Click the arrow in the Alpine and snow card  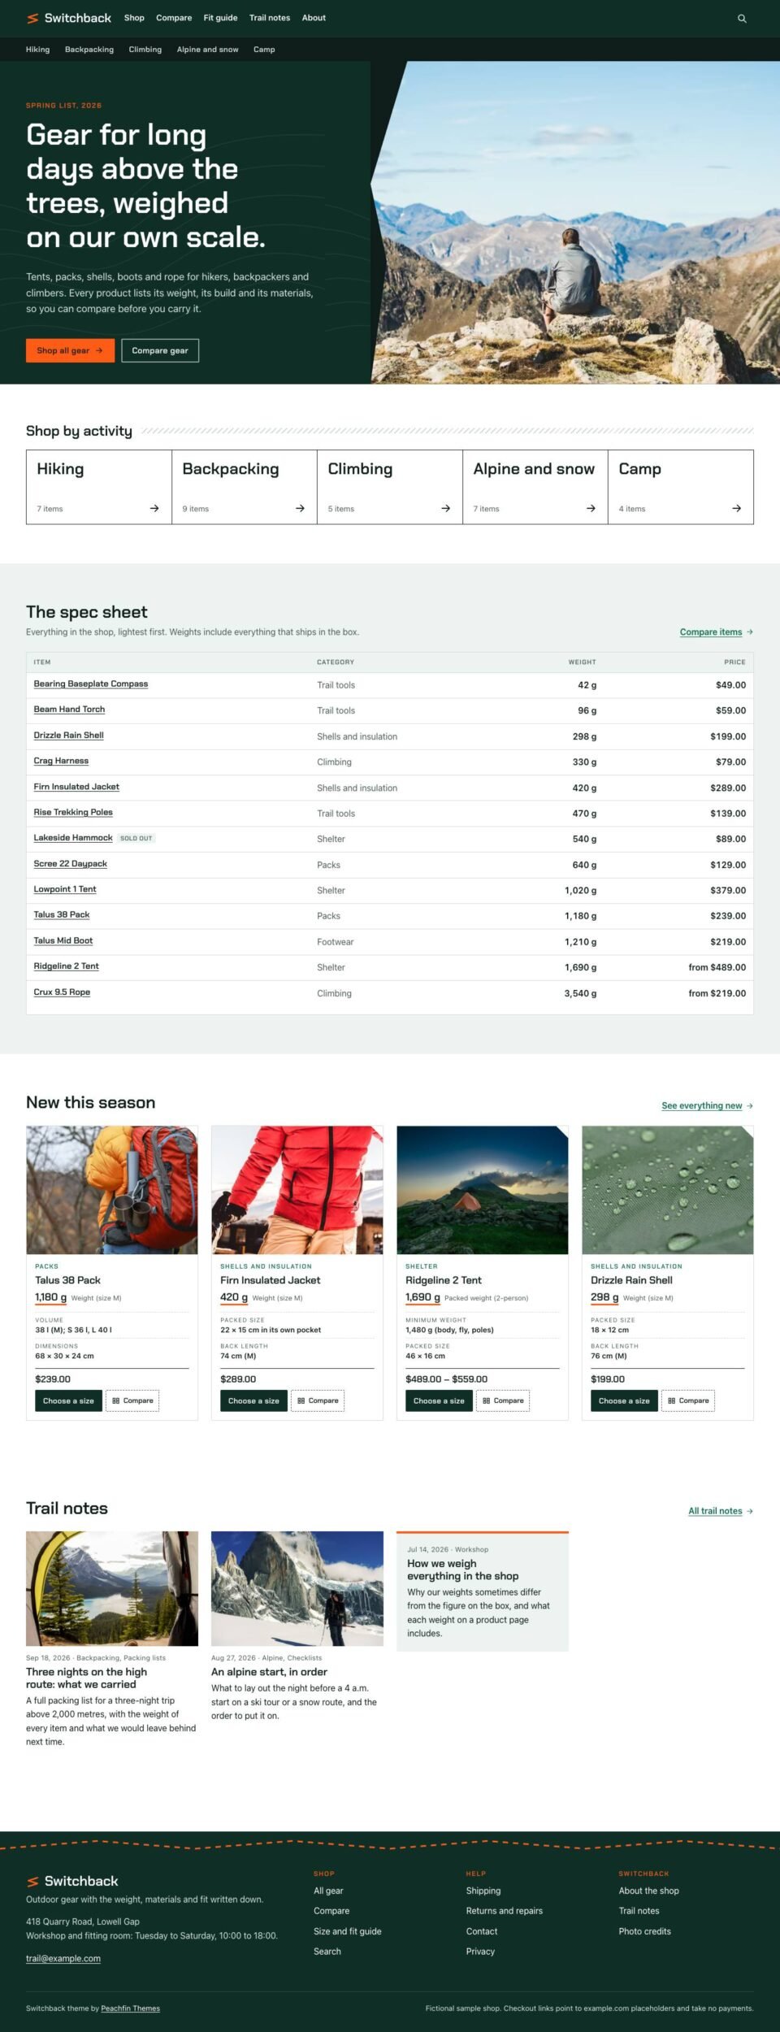coord(591,509)
